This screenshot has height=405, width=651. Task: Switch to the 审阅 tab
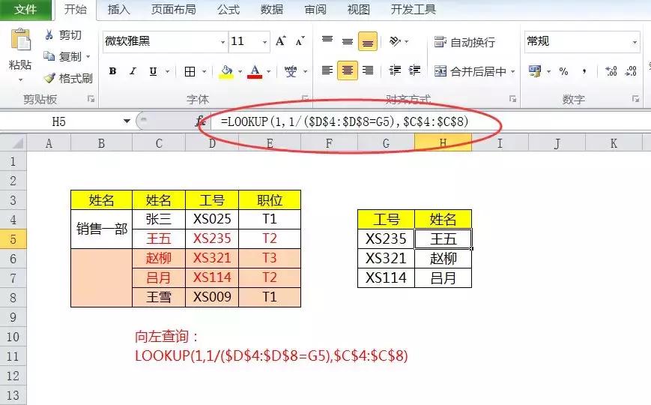tap(315, 9)
